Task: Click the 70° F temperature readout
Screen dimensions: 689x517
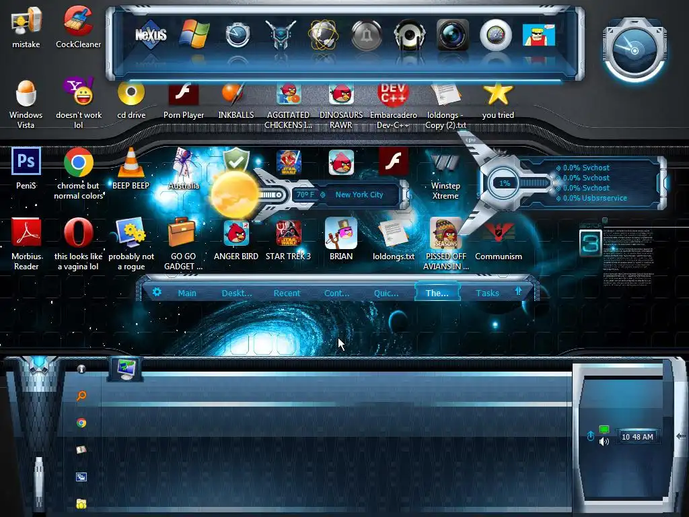Action: pyautogui.click(x=305, y=195)
